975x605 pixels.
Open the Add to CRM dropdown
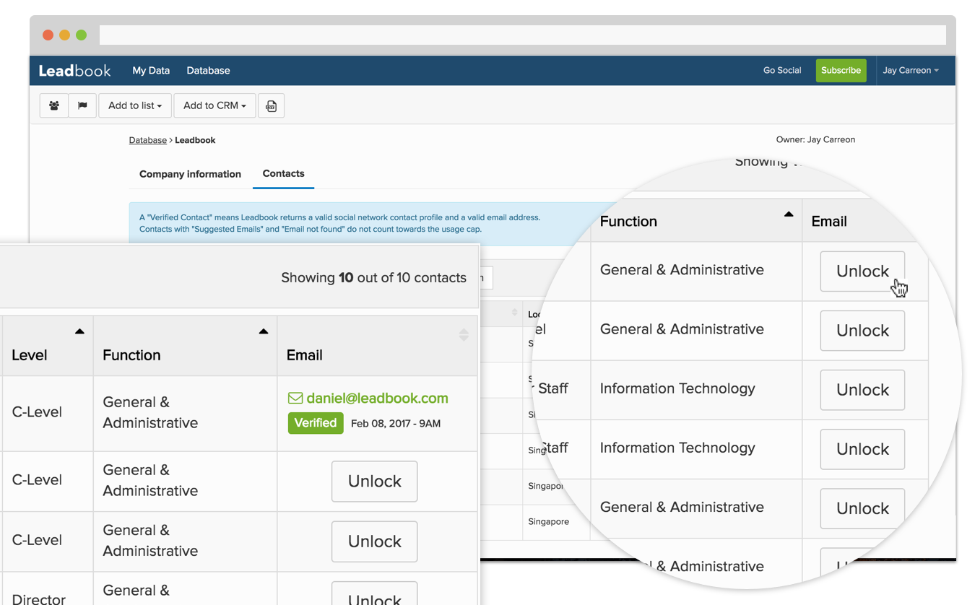pyautogui.click(x=214, y=105)
